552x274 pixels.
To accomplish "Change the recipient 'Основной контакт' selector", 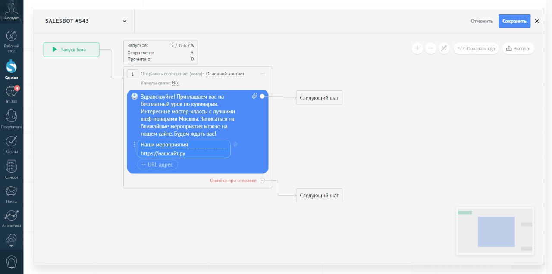I will pos(225,74).
